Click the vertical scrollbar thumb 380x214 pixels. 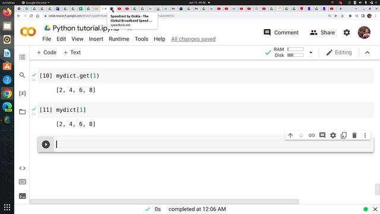(x=378, y=189)
